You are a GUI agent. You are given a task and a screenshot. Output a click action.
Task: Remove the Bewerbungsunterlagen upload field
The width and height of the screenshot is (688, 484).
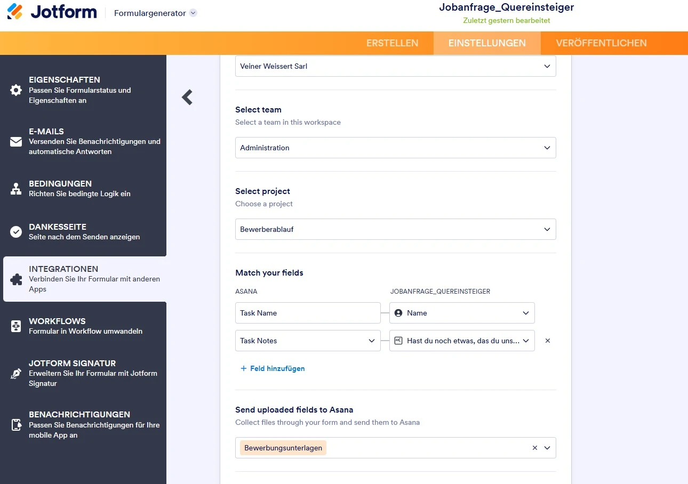534,448
